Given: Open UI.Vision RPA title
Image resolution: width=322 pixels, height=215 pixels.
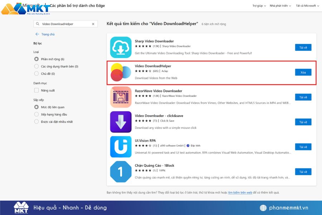Looking at the screenshot, I should click(145, 141).
